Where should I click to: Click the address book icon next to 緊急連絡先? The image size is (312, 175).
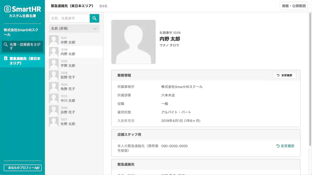(6, 59)
